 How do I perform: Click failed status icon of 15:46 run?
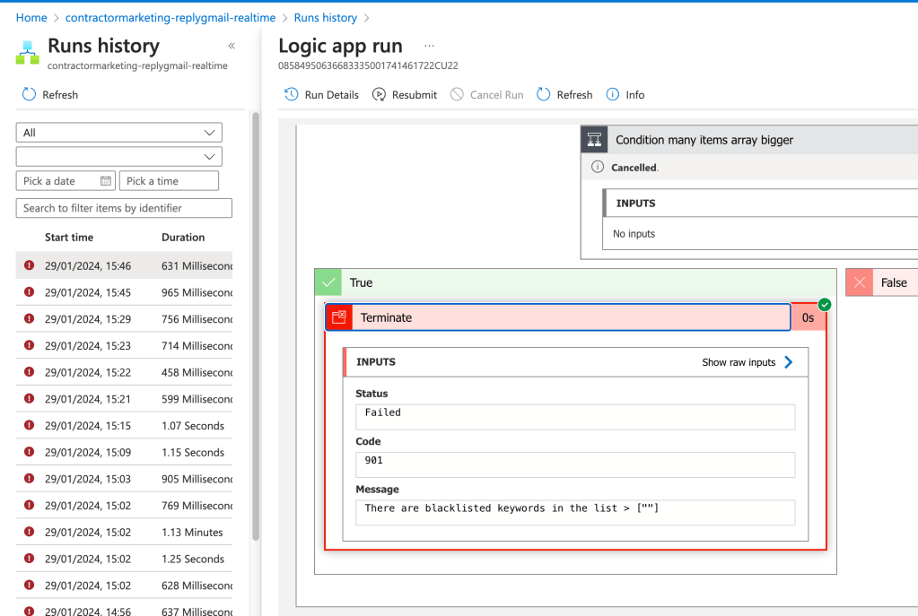point(29,265)
